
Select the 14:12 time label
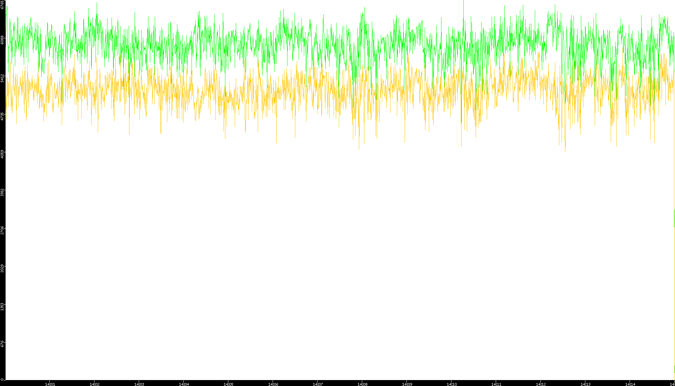pos(541,384)
